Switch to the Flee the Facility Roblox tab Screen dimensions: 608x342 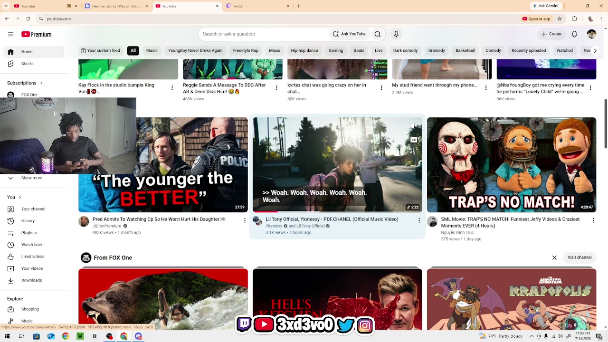[115, 6]
